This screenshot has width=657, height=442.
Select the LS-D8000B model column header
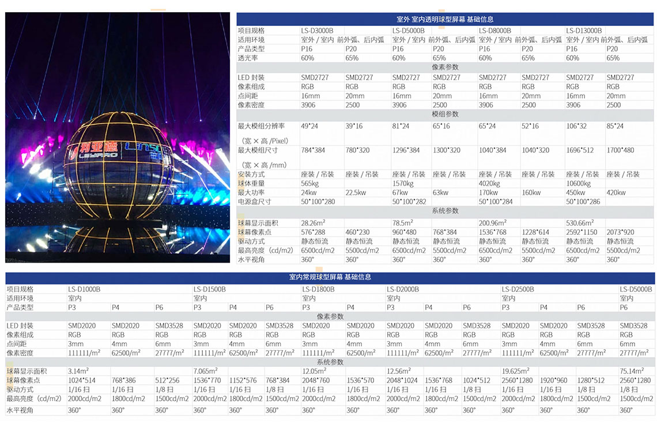(495, 31)
